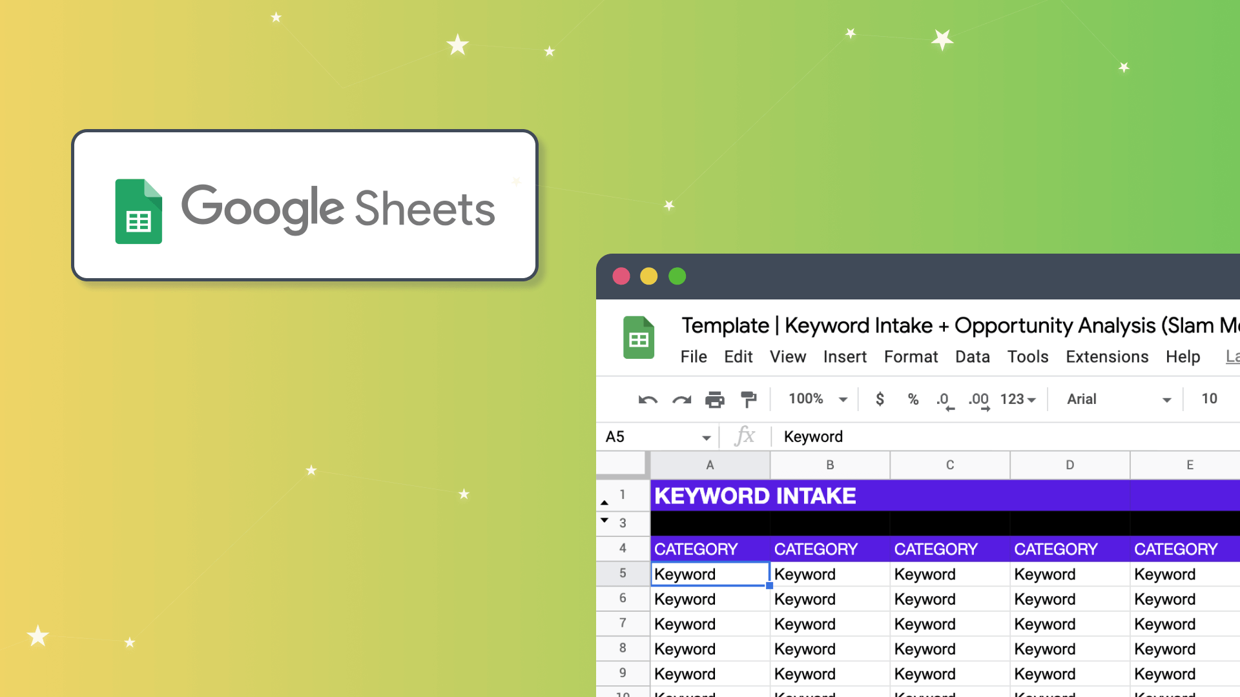Image resolution: width=1240 pixels, height=697 pixels.
Task: Click the redo arrow icon
Action: [681, 400]
